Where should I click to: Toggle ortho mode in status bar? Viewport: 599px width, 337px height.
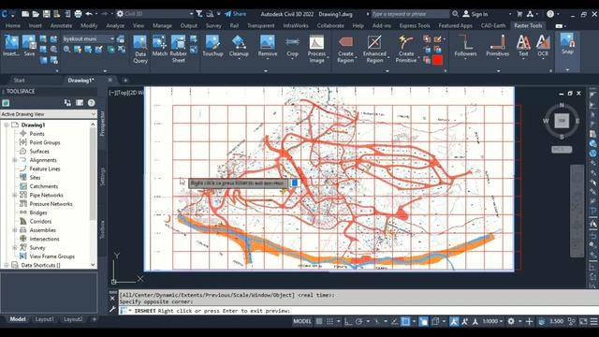pos(347,321)
